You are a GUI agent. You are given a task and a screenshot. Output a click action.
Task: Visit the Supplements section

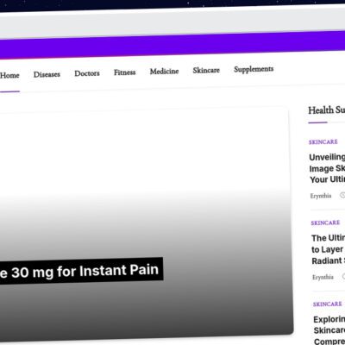(x=254, y=69)
